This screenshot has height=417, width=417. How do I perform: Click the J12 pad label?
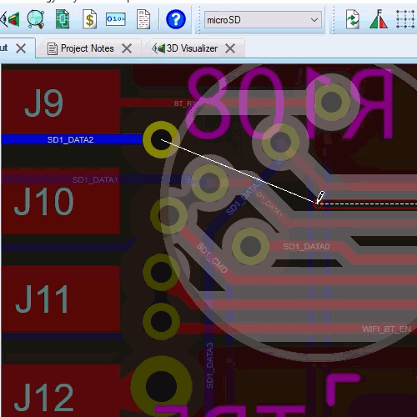tap(43, 397)
